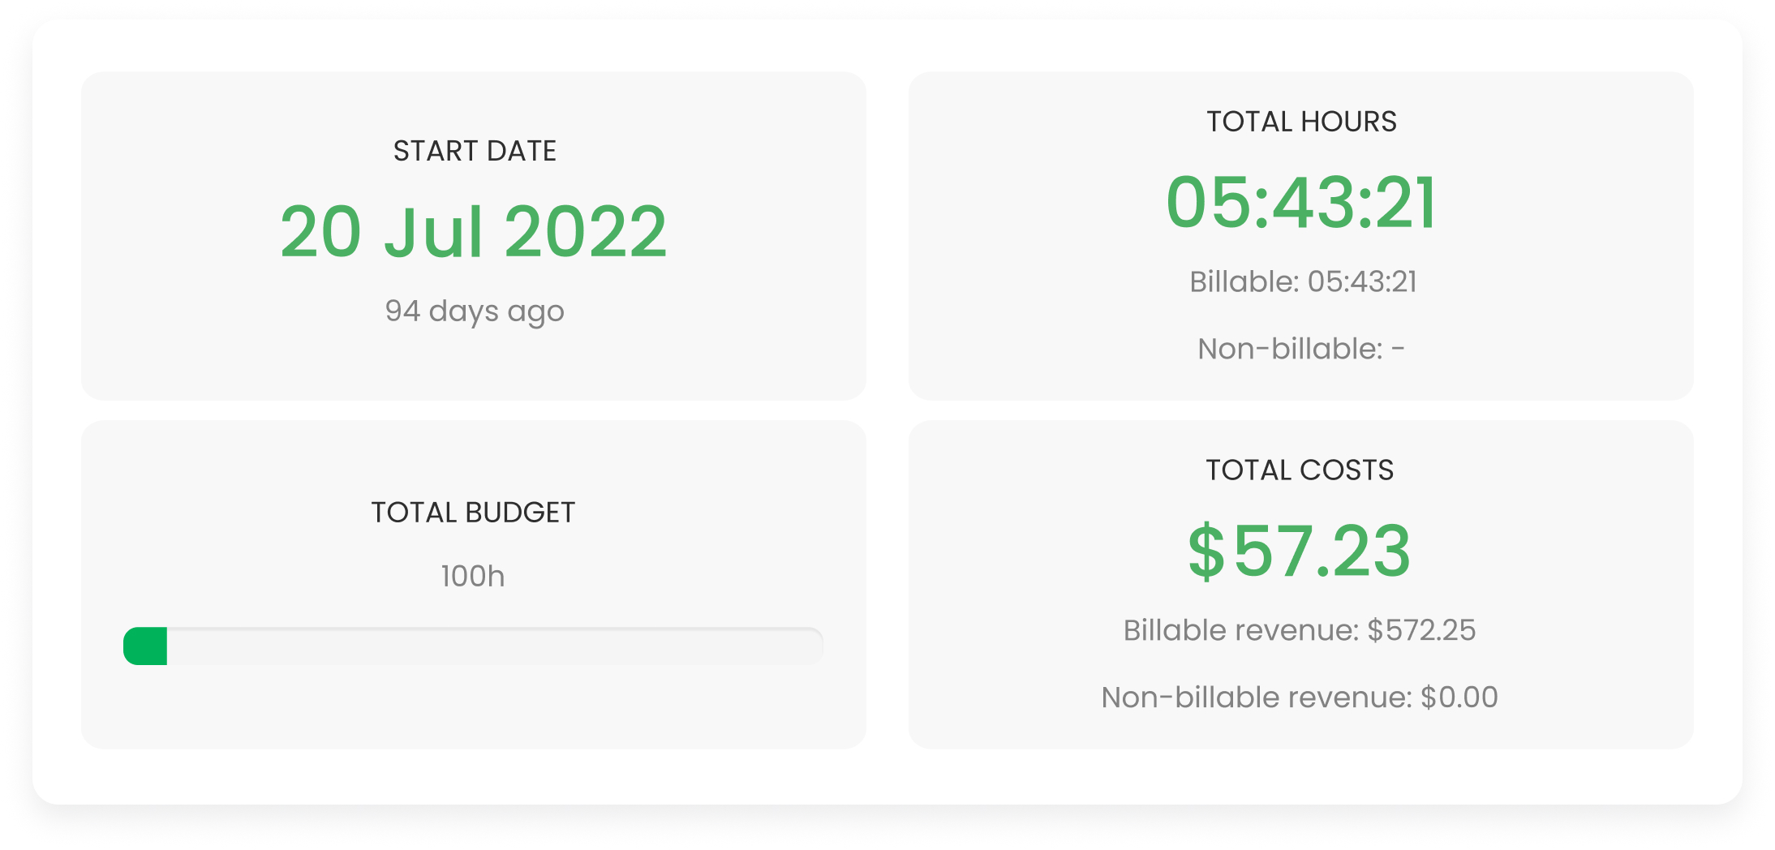Click the year 2022 in start date

[x=586, y=232]
